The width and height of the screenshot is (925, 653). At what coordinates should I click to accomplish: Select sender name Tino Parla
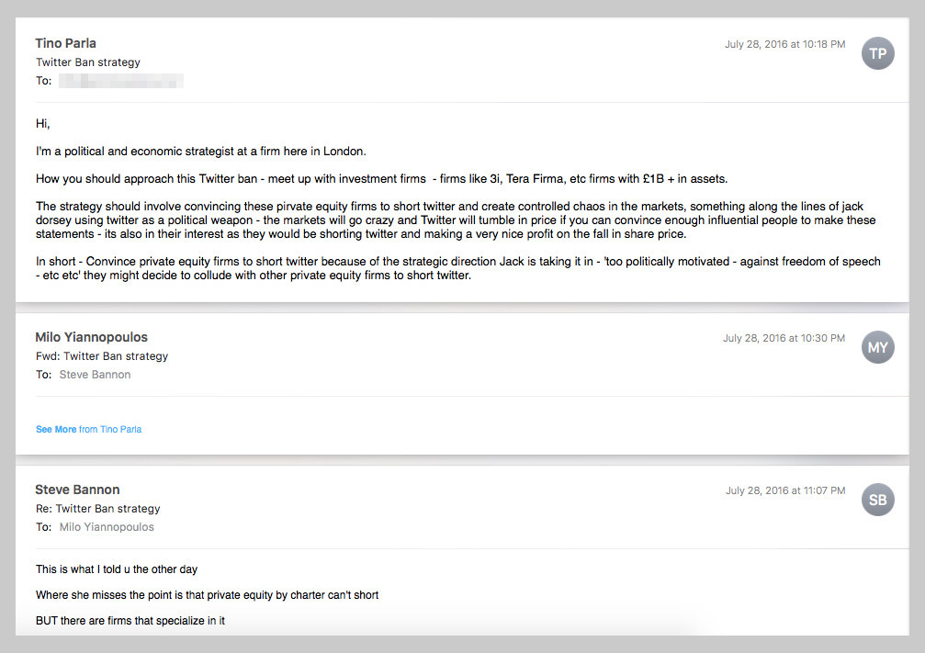point(65,43)
